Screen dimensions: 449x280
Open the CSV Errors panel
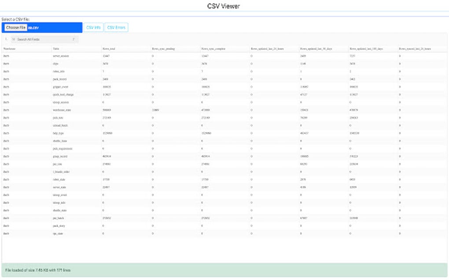(x=117, y=27)
